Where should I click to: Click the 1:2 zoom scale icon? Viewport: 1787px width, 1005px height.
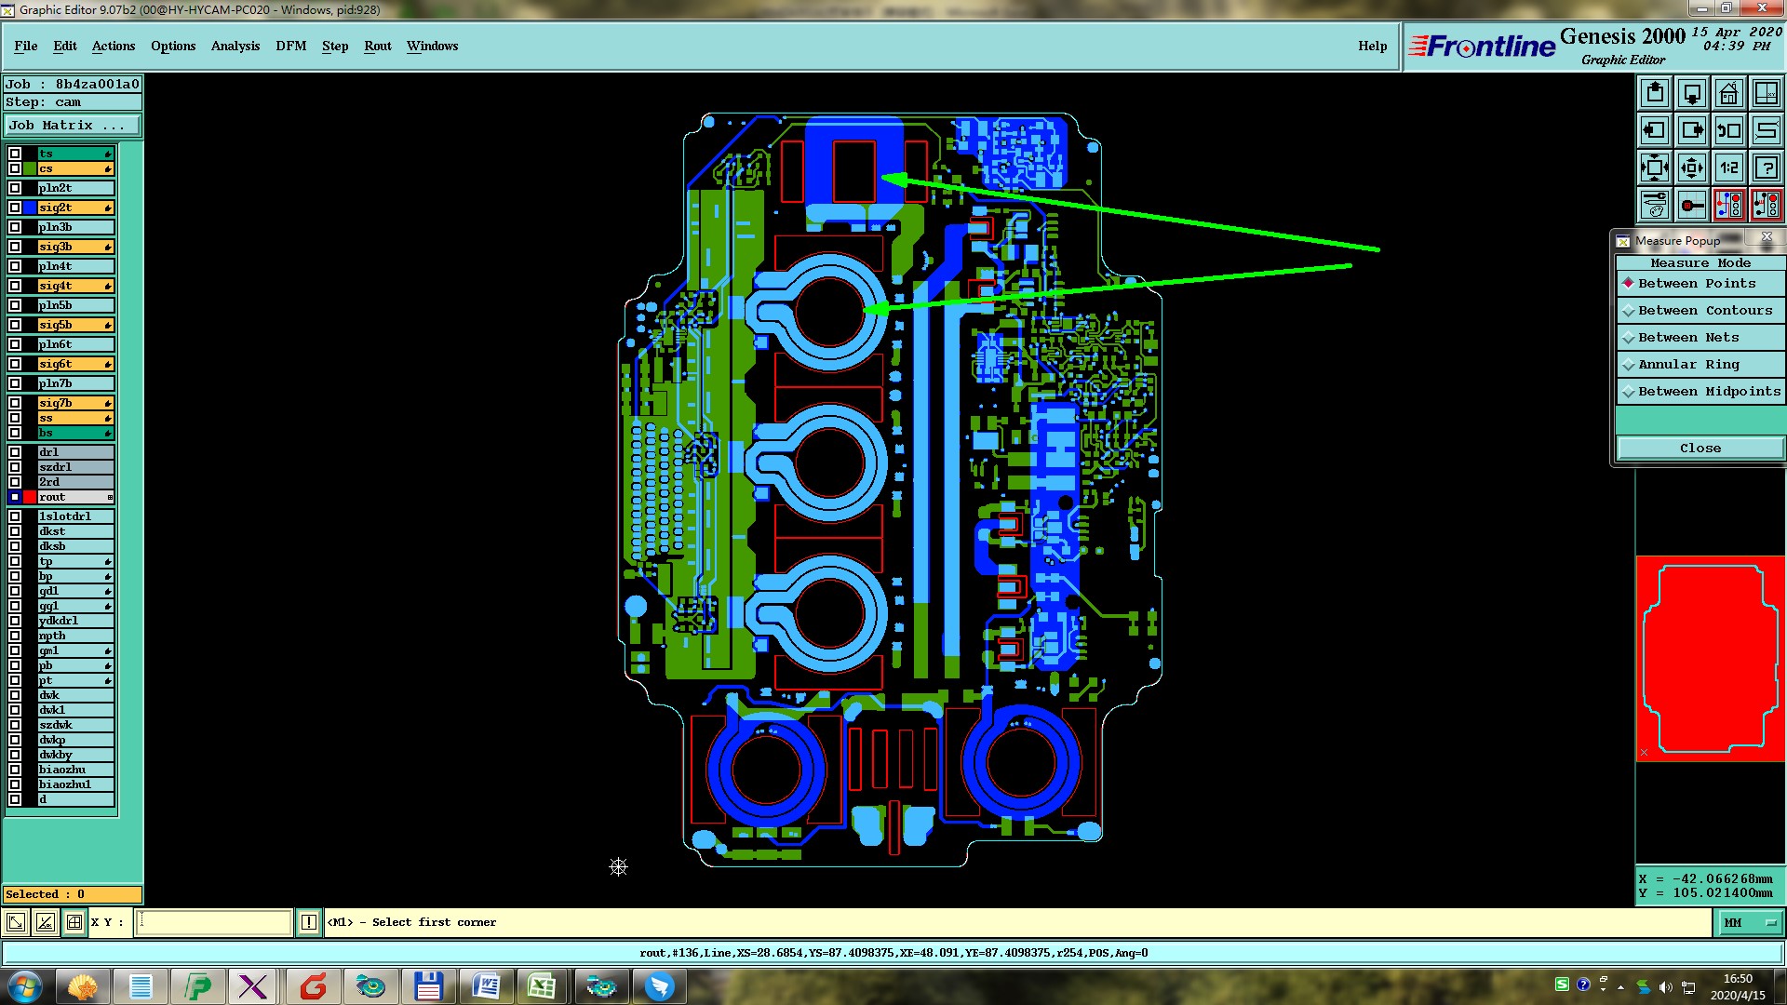point(1728,167)
